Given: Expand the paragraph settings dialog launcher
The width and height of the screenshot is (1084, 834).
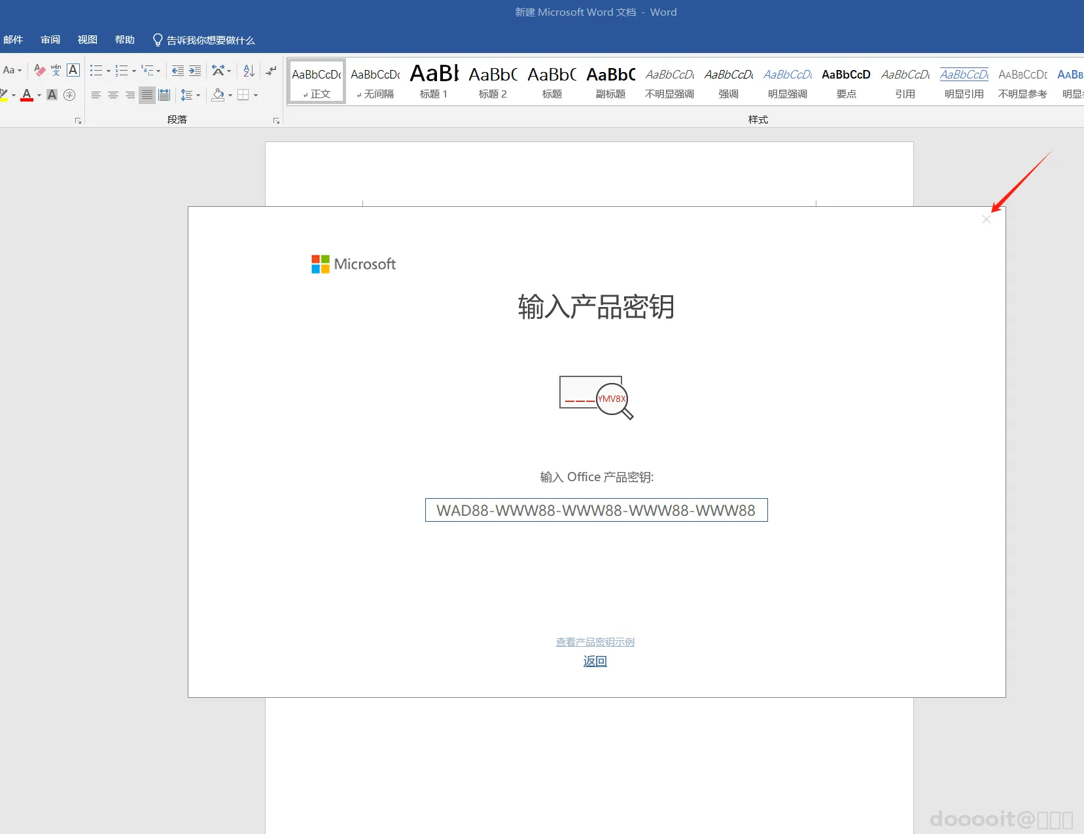Looking at the screenshot, I should point(276,120).
